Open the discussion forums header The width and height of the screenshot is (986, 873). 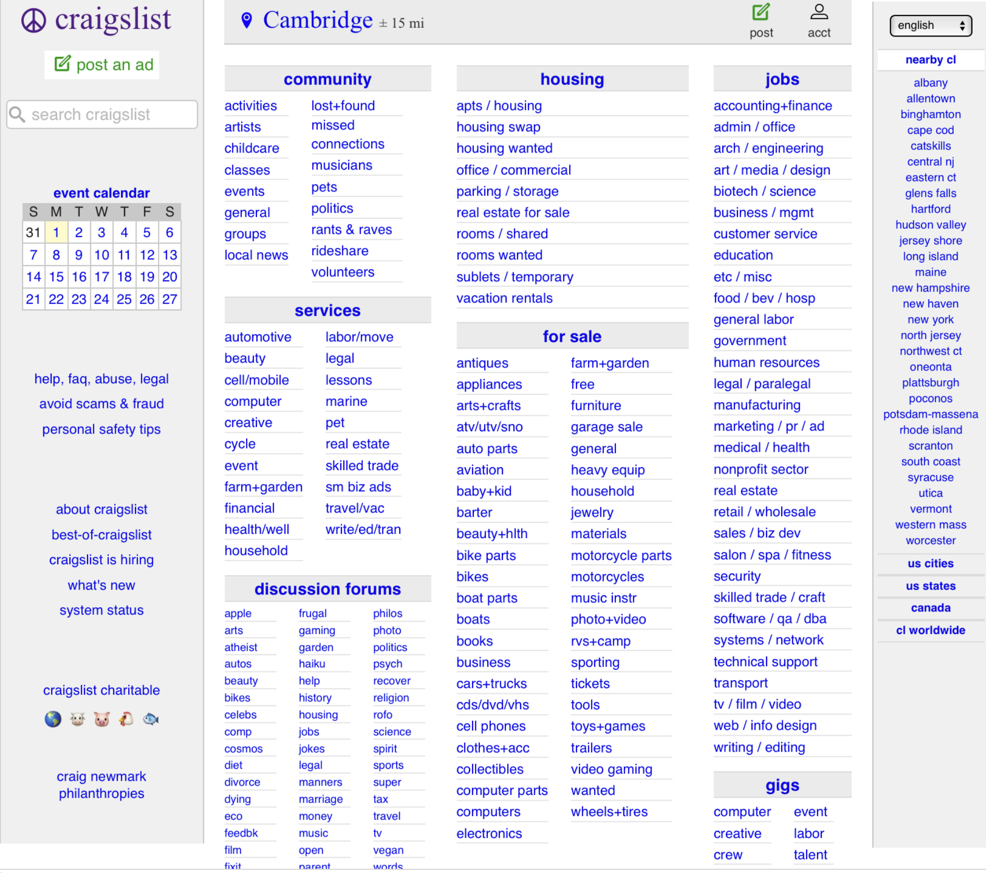(327, 589)
